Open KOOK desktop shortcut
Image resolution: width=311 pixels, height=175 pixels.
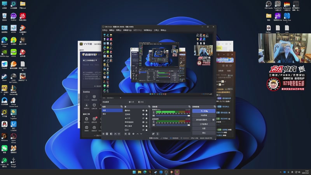pyautogui.click(x=14, y=53)
